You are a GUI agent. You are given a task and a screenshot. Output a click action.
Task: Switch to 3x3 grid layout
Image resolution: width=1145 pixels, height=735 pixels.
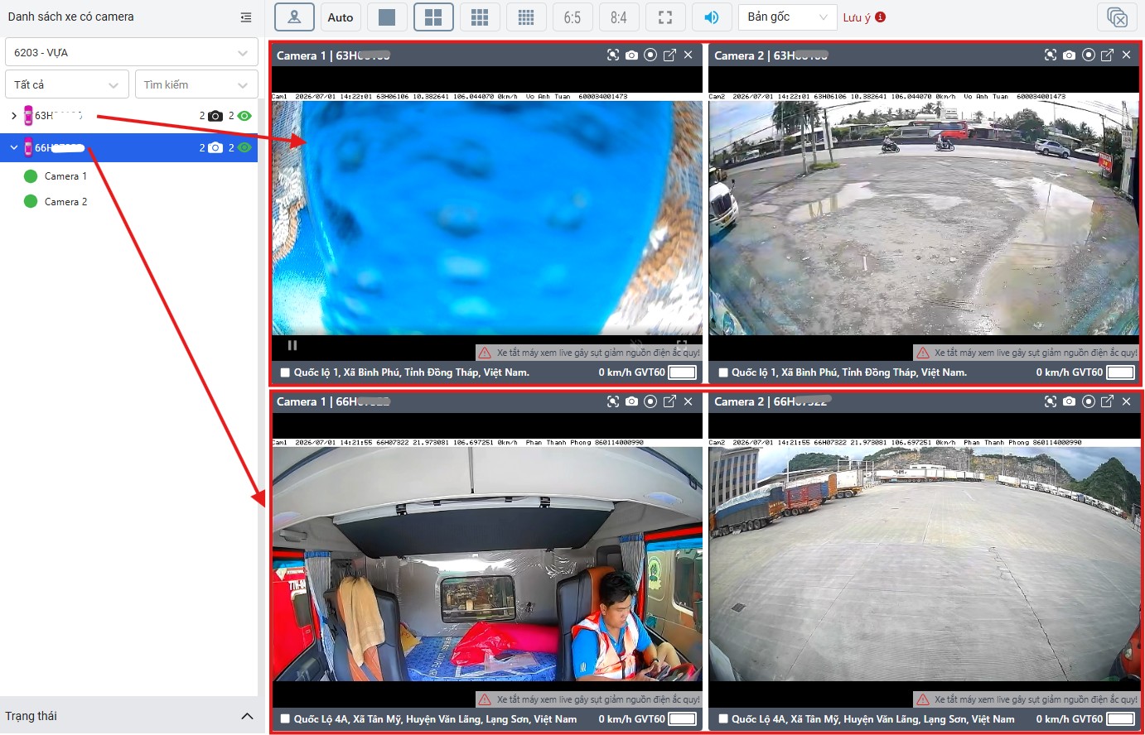(480, 17)
